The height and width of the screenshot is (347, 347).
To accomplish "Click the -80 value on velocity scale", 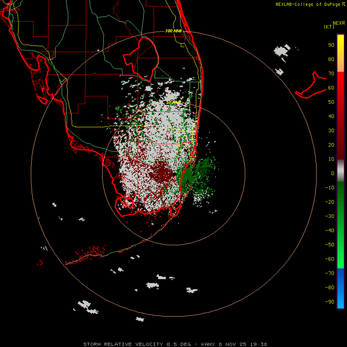I will coord(330,288).
